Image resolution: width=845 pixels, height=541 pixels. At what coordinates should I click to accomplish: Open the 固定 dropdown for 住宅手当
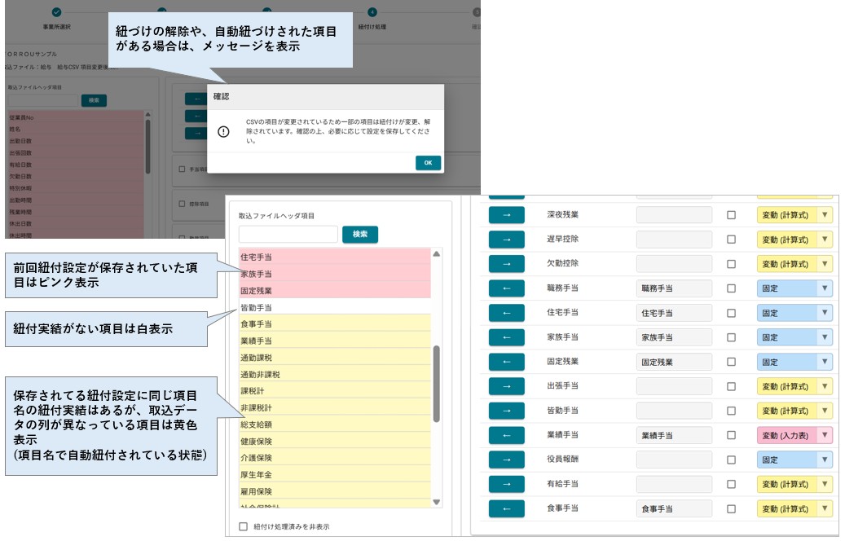tap(794, 313)
